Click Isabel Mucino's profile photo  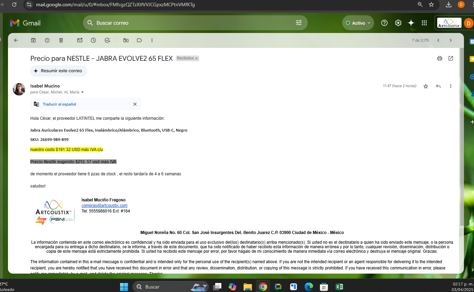19,89
